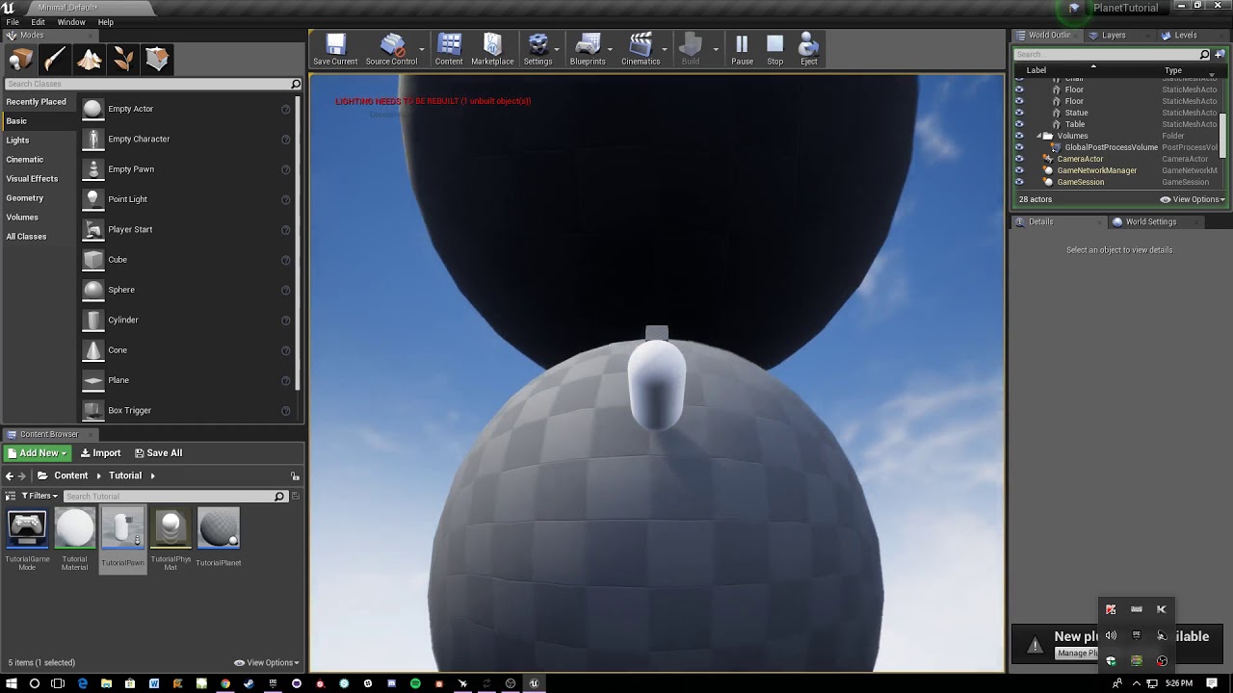Open the Add New dropdown
1233x693 pixels.
pos(38,453)
